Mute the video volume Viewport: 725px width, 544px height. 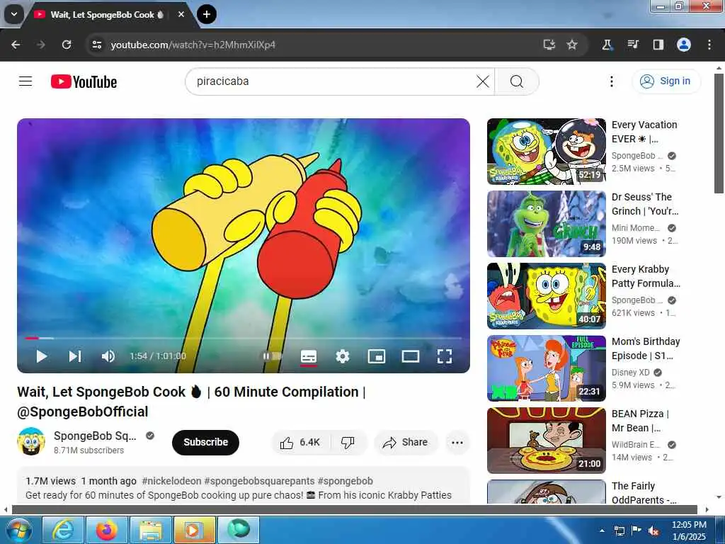[108, 356]
